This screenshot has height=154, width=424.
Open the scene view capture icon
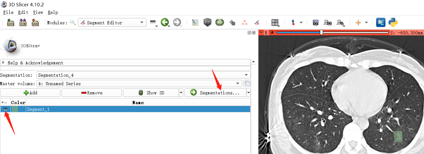pyautogui.click(x=327, y=23)
